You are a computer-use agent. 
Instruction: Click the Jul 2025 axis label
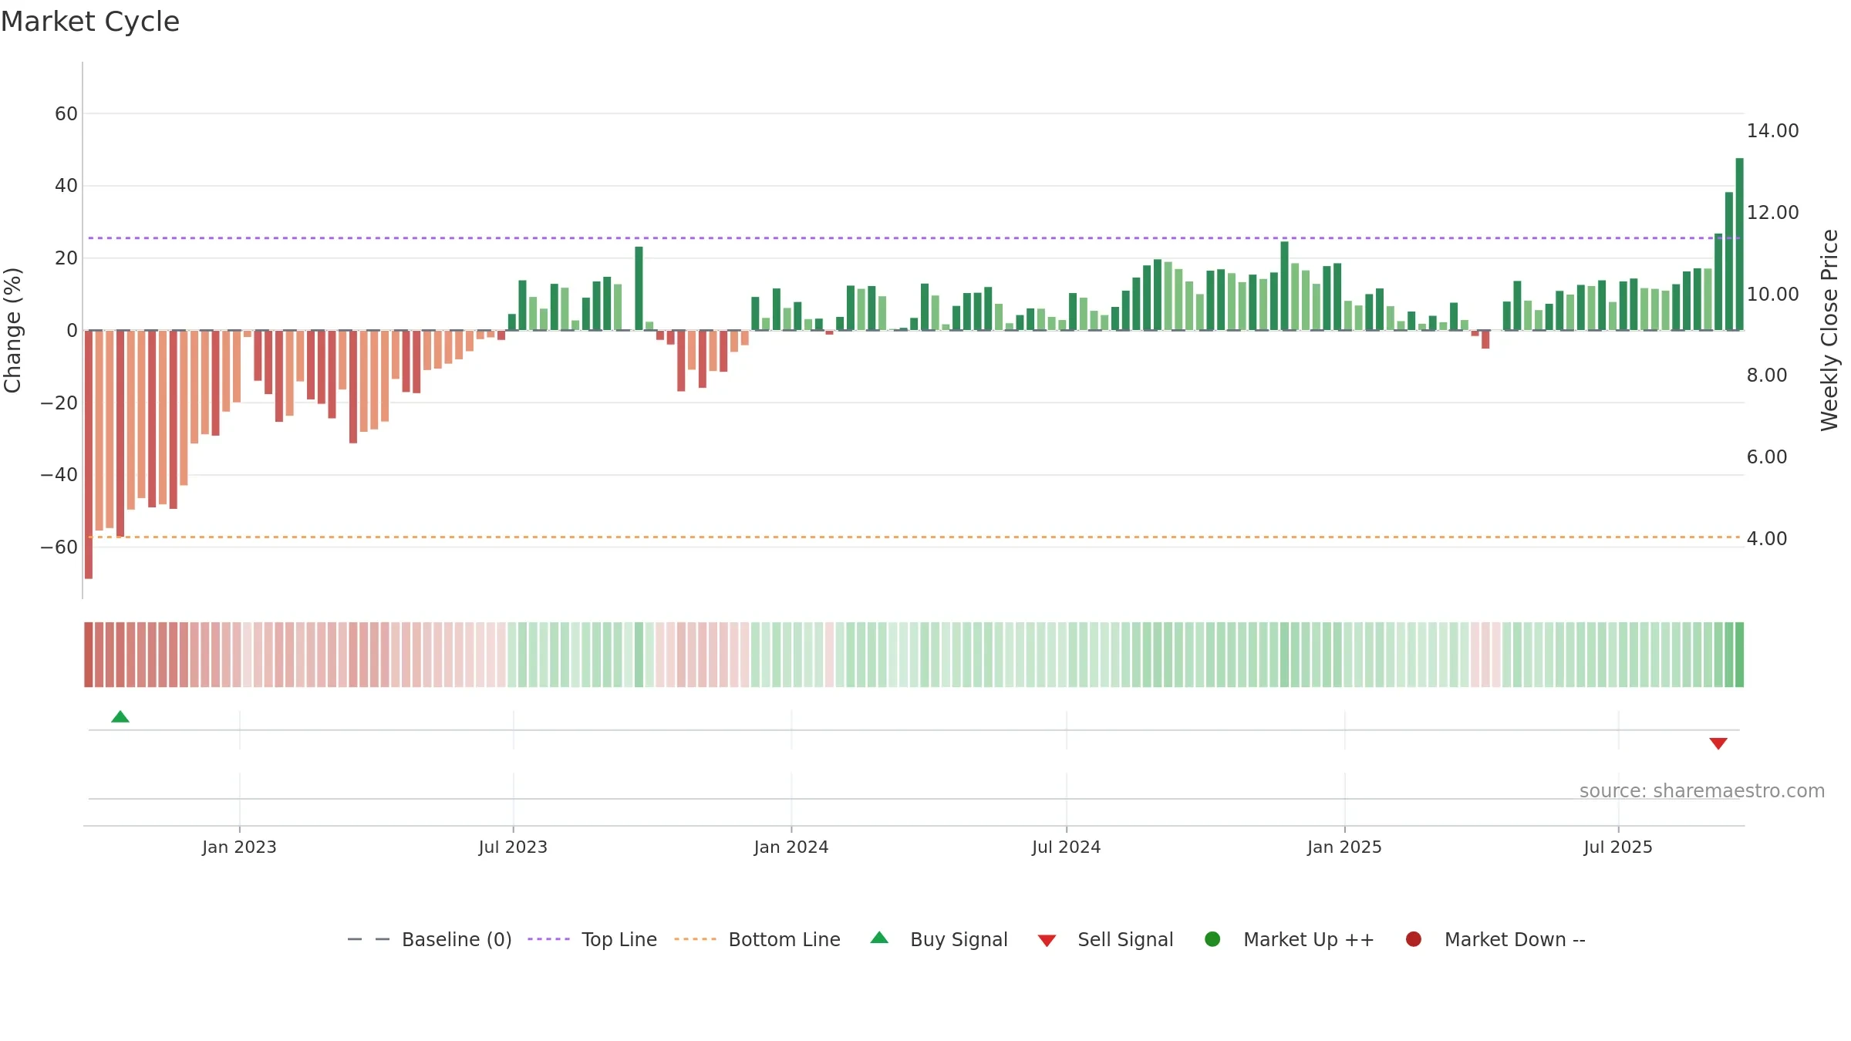(x=1618, y=847)
